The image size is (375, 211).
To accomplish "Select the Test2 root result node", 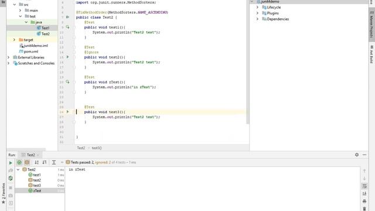I will click(31, 169).
